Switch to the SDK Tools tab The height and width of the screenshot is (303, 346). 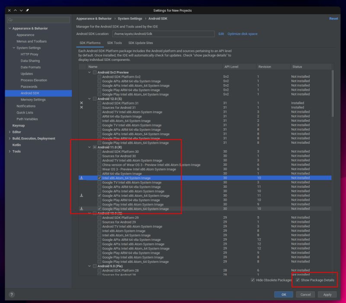[x=114, y=43]
